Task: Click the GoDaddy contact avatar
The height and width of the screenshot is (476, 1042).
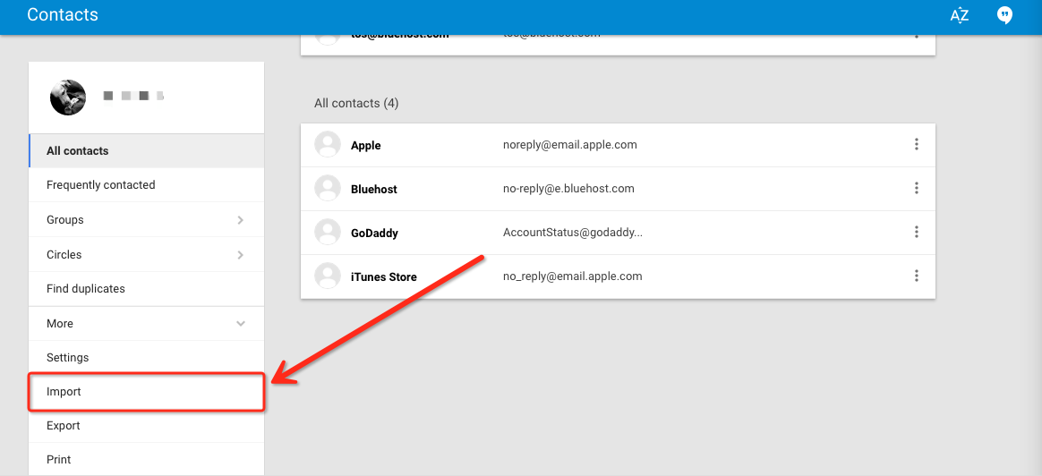Action: (x=327, y=233)
